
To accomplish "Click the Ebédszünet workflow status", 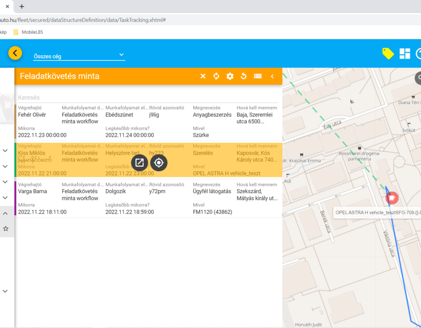I will [119, 115].
